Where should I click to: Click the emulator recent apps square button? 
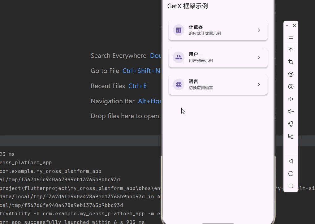(x=291, y=186)
